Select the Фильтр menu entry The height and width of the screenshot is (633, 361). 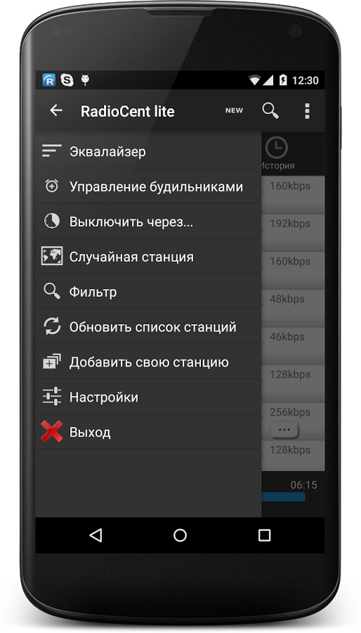pyautogui.click(x=148, y=291)
